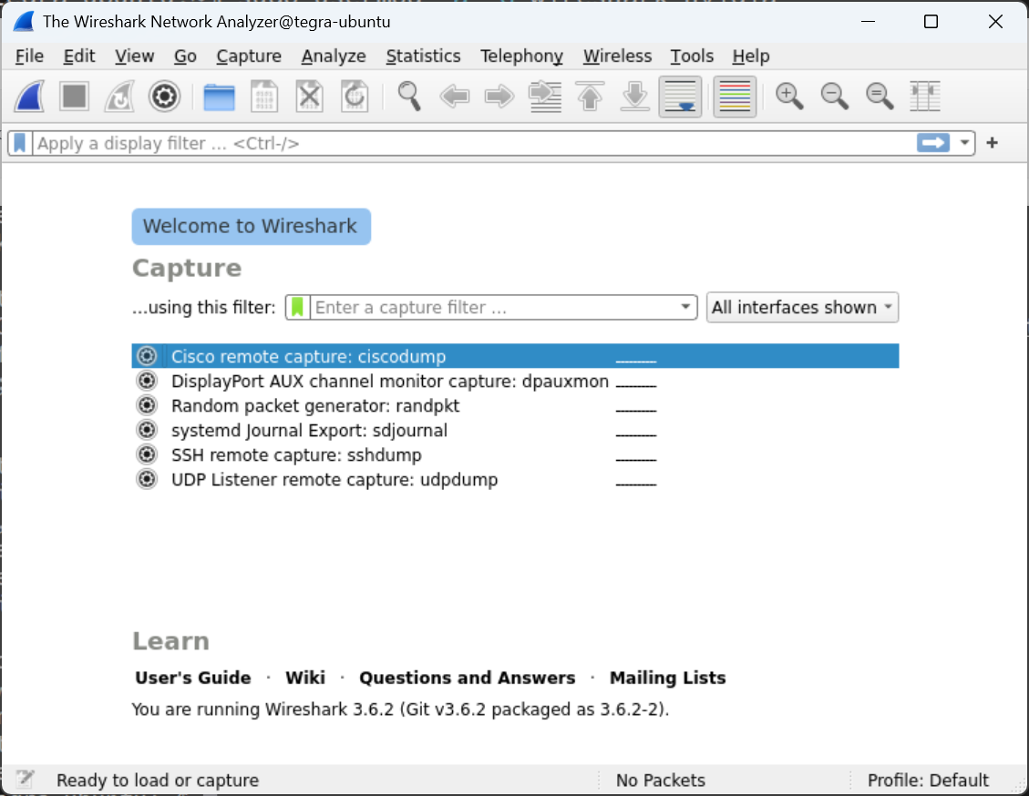Open the File menu
The image size is (1029, 796).
click(x=29, y=56)
